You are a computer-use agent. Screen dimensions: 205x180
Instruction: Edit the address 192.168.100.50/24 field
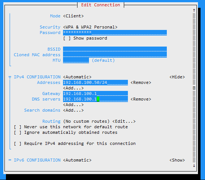click(x=95, y=82)
